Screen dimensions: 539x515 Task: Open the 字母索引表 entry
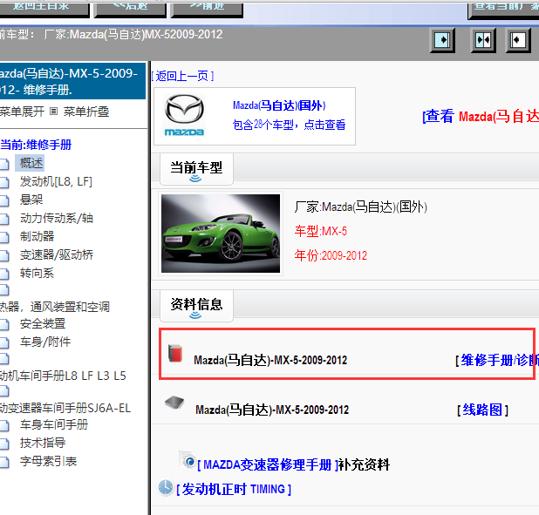point(48,461)
